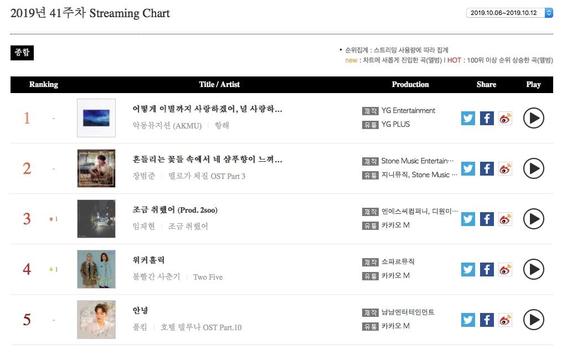Share rank 2 song on Weibo

click(x=505, y=168)
